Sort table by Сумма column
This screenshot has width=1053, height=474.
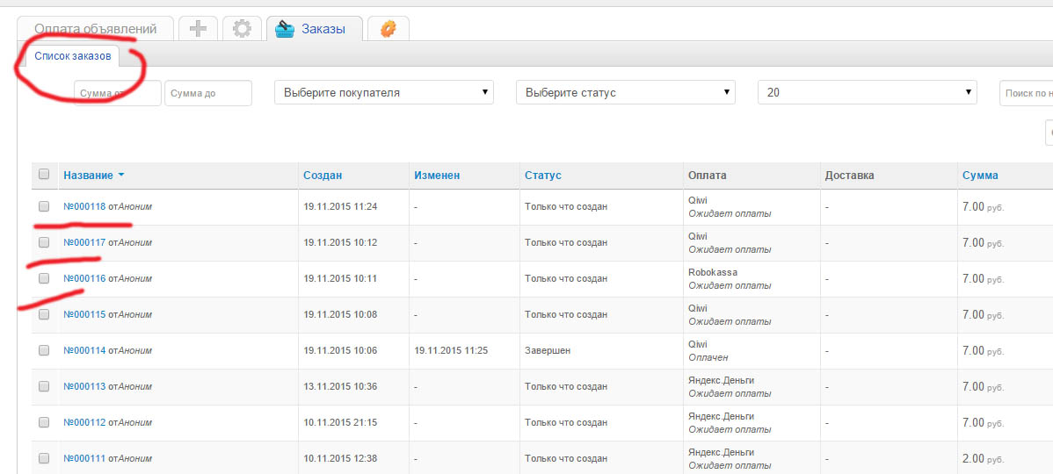coord(980,176)
